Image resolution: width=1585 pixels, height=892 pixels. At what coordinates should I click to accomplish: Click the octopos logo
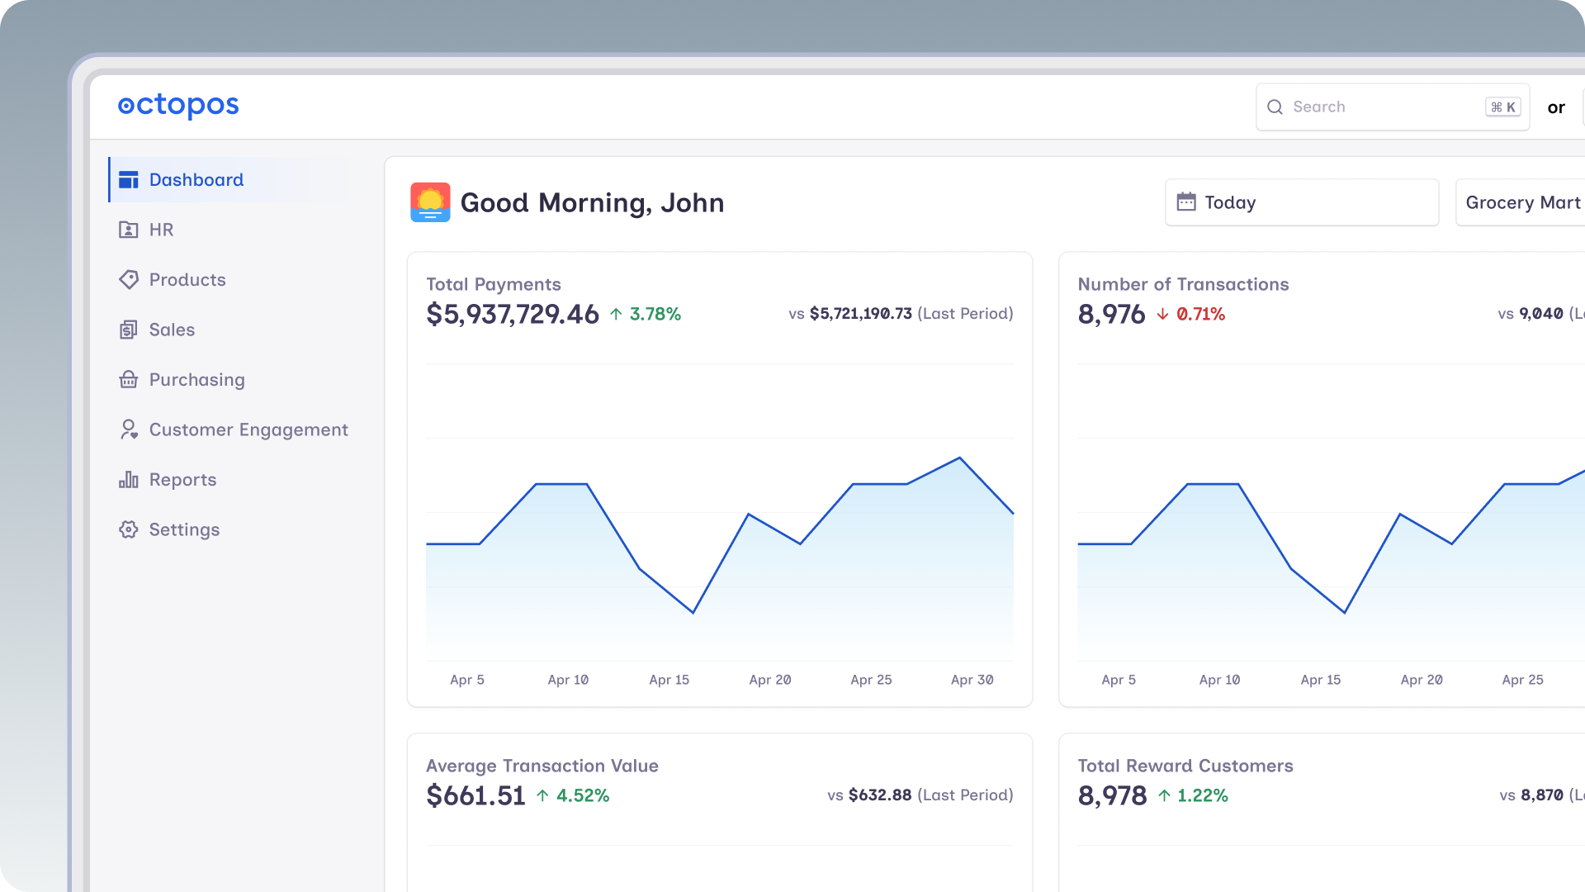coord(178,106)
